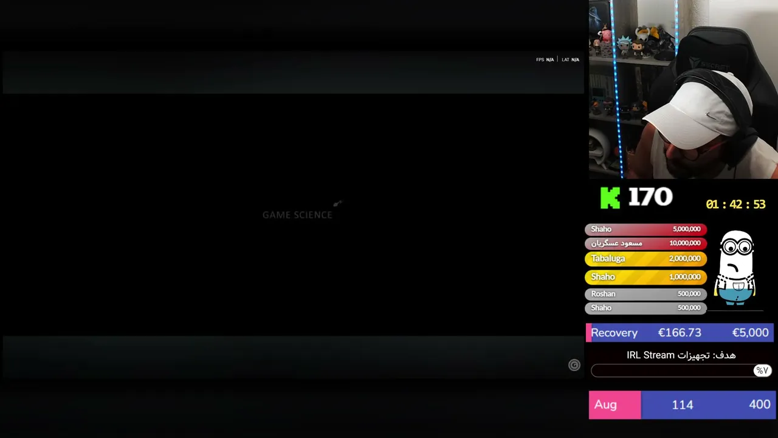Image resolution: width=778 pixels, height=438 pixels.
Task: Select the Shaho name beside 5,000,000
Action: 601,229
